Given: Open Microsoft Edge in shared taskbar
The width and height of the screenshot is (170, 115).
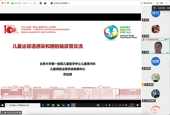Looking at the screenshot, I should tap(48, 105).
